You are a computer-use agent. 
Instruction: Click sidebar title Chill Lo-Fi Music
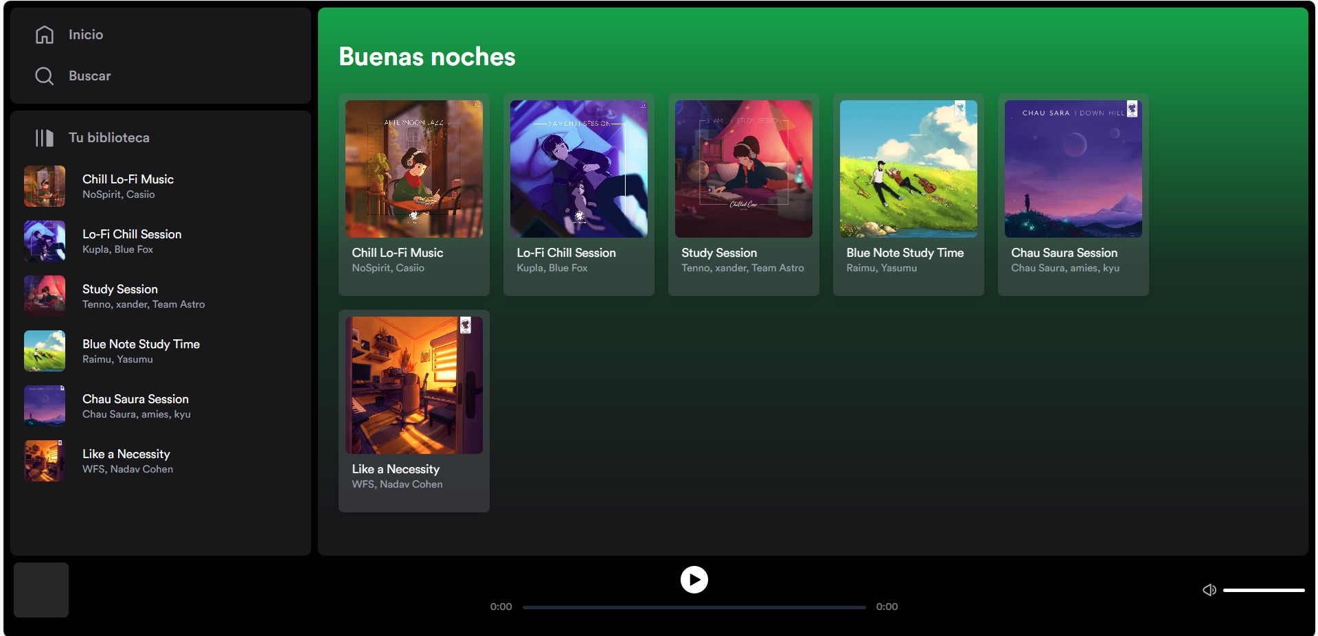[128, 179]
